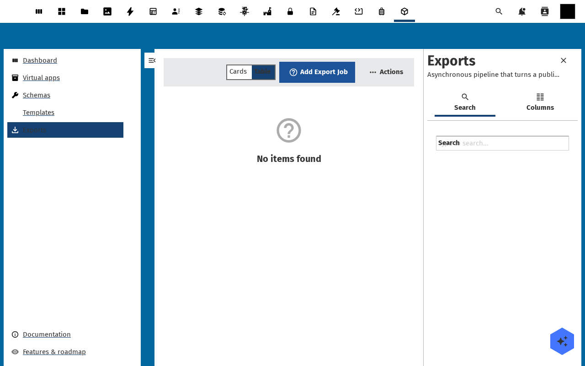Open the gavel icon in top bar
The width and height of the screenshot is (585, 366).
336,11
